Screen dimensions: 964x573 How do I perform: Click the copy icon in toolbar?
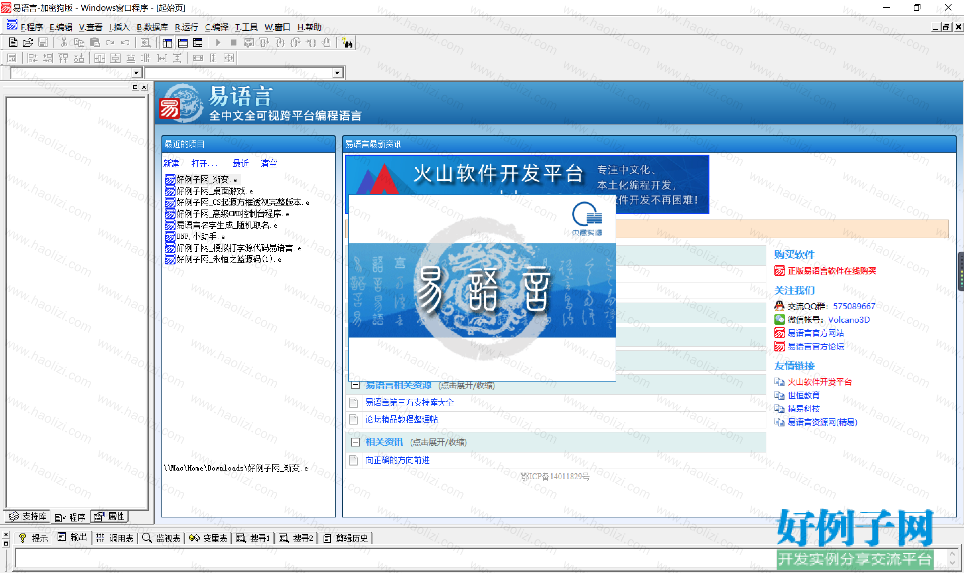[x=79, y=43]
